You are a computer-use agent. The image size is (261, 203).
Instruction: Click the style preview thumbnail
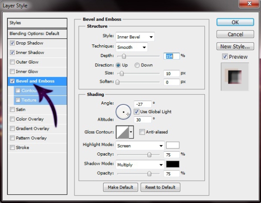tap(234, 77)
